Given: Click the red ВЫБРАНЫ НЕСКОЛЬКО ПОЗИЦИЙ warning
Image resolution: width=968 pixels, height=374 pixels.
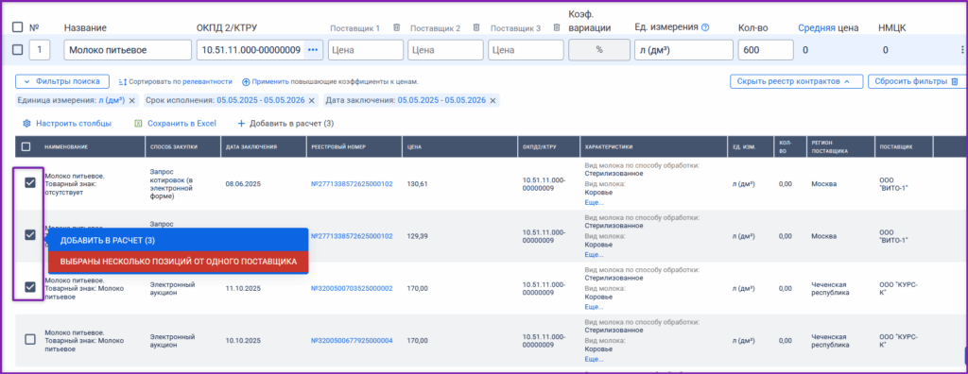Looking at the screenshot, I should tap(178, 262).
